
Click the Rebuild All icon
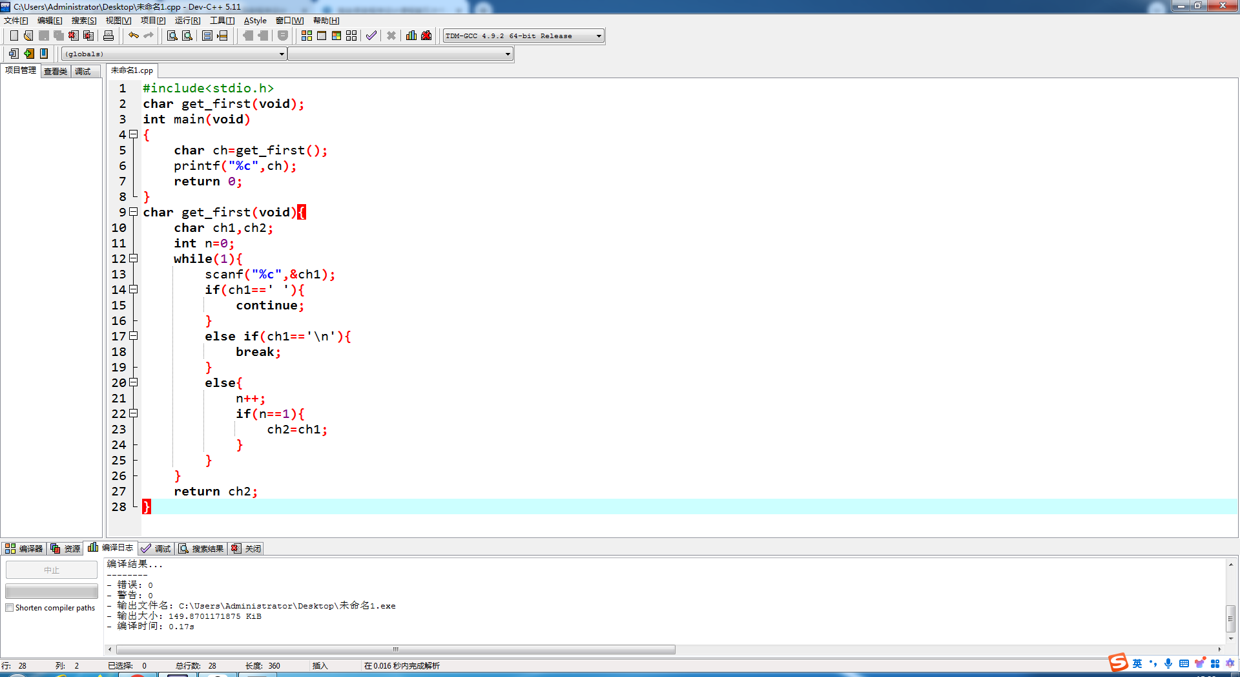coord(351,36)
